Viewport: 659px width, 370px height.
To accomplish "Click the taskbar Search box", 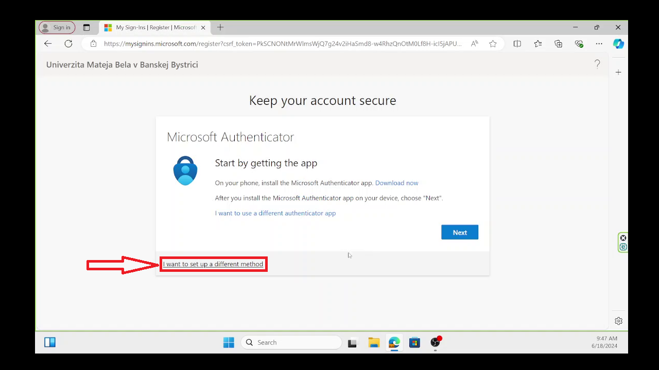I will (291, 342).
